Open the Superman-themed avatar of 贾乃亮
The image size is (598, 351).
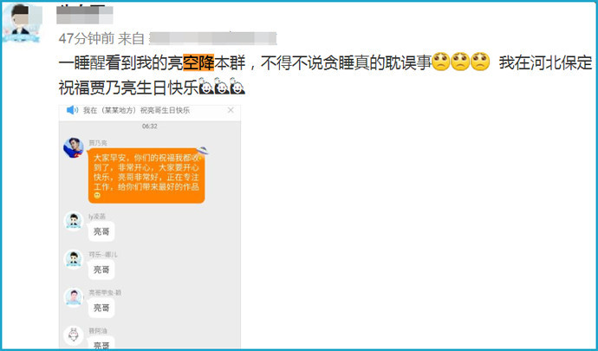pos(74,147)
